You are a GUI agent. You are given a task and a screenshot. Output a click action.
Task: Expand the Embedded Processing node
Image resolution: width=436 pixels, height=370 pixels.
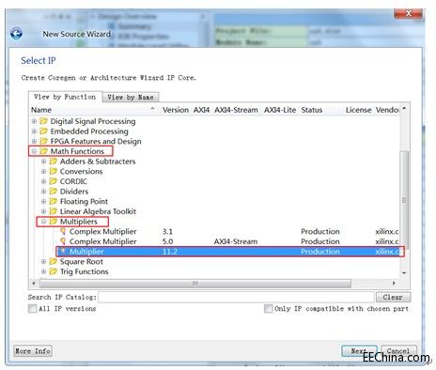point(34,131)
